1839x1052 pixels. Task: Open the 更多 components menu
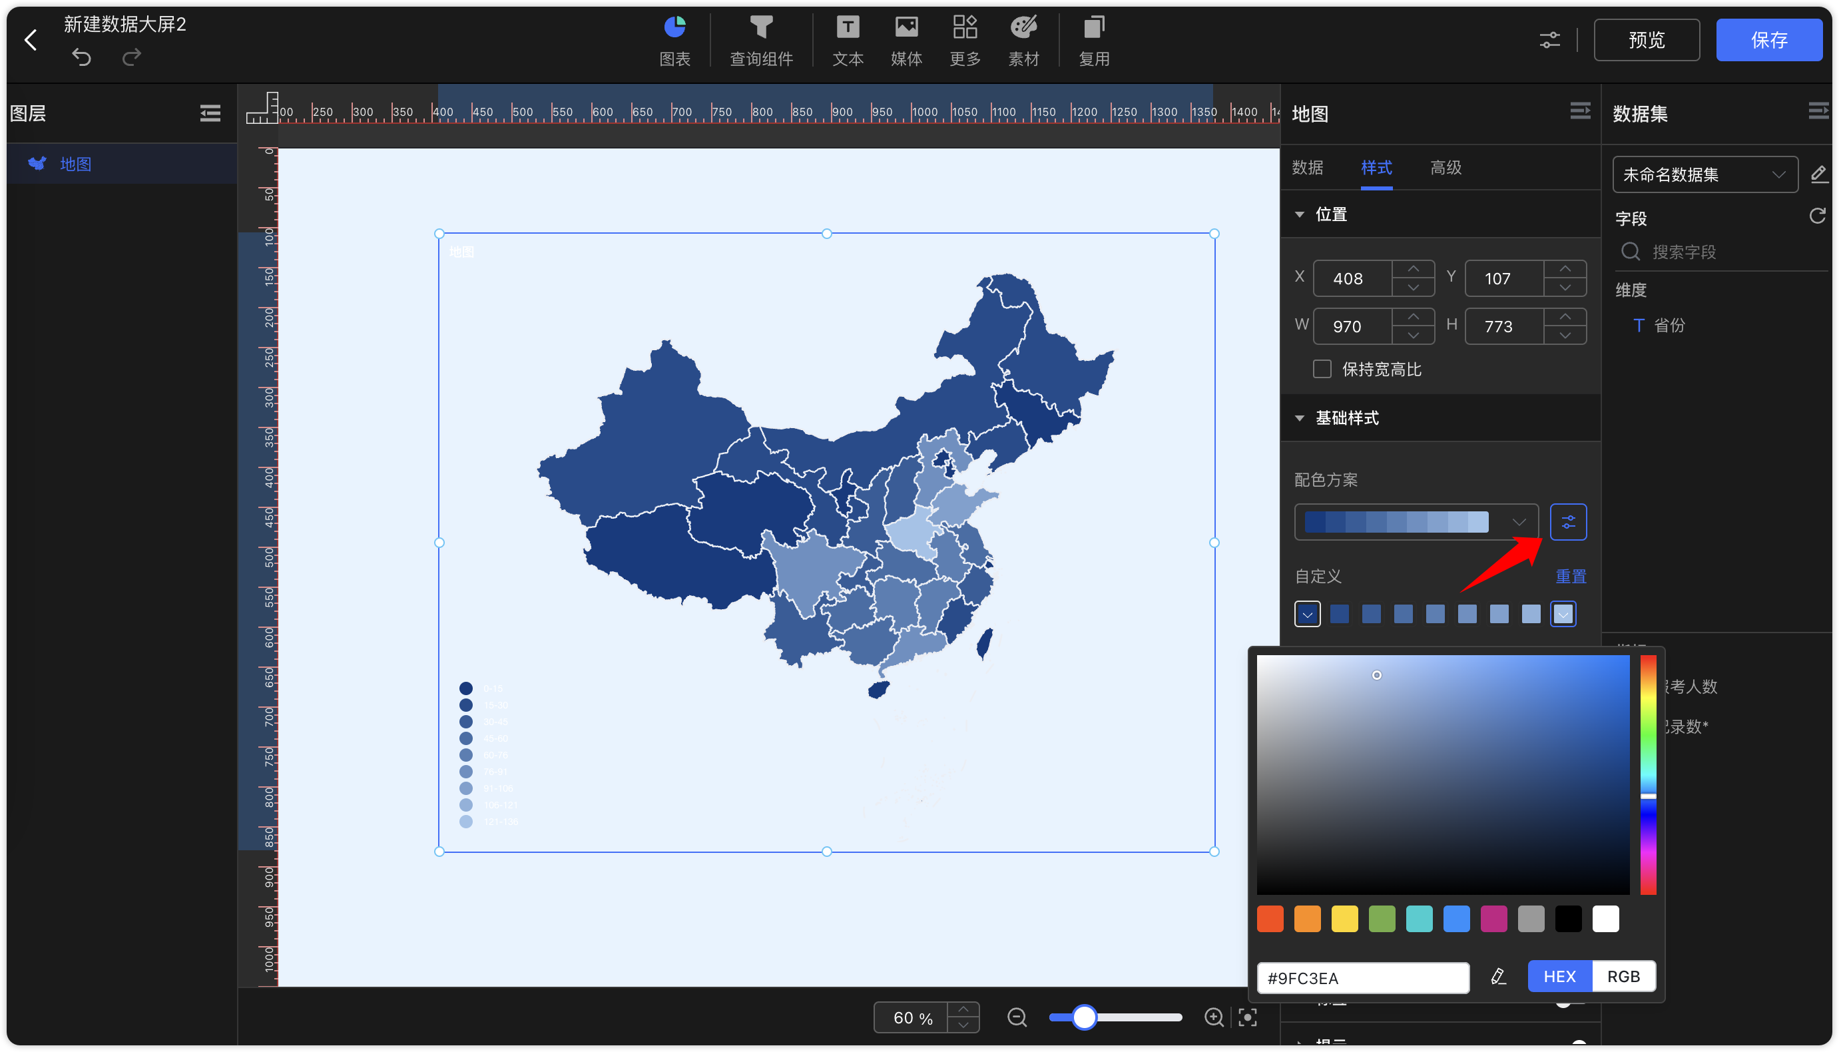965,41
